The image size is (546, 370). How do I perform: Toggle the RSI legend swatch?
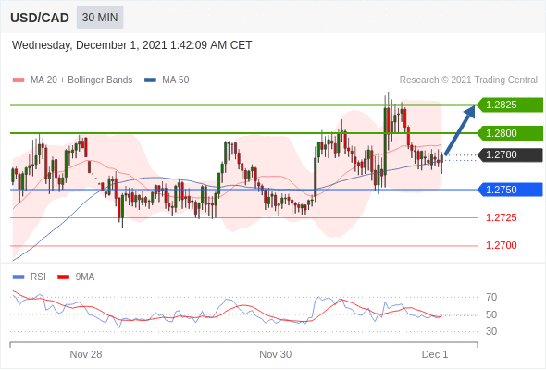pyautogui.click(x=19, y=277)
